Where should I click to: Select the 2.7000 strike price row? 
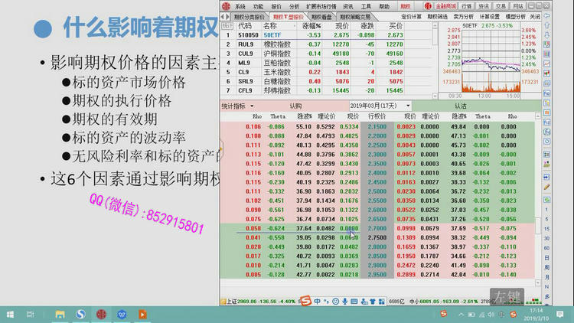tap(377, 228)
